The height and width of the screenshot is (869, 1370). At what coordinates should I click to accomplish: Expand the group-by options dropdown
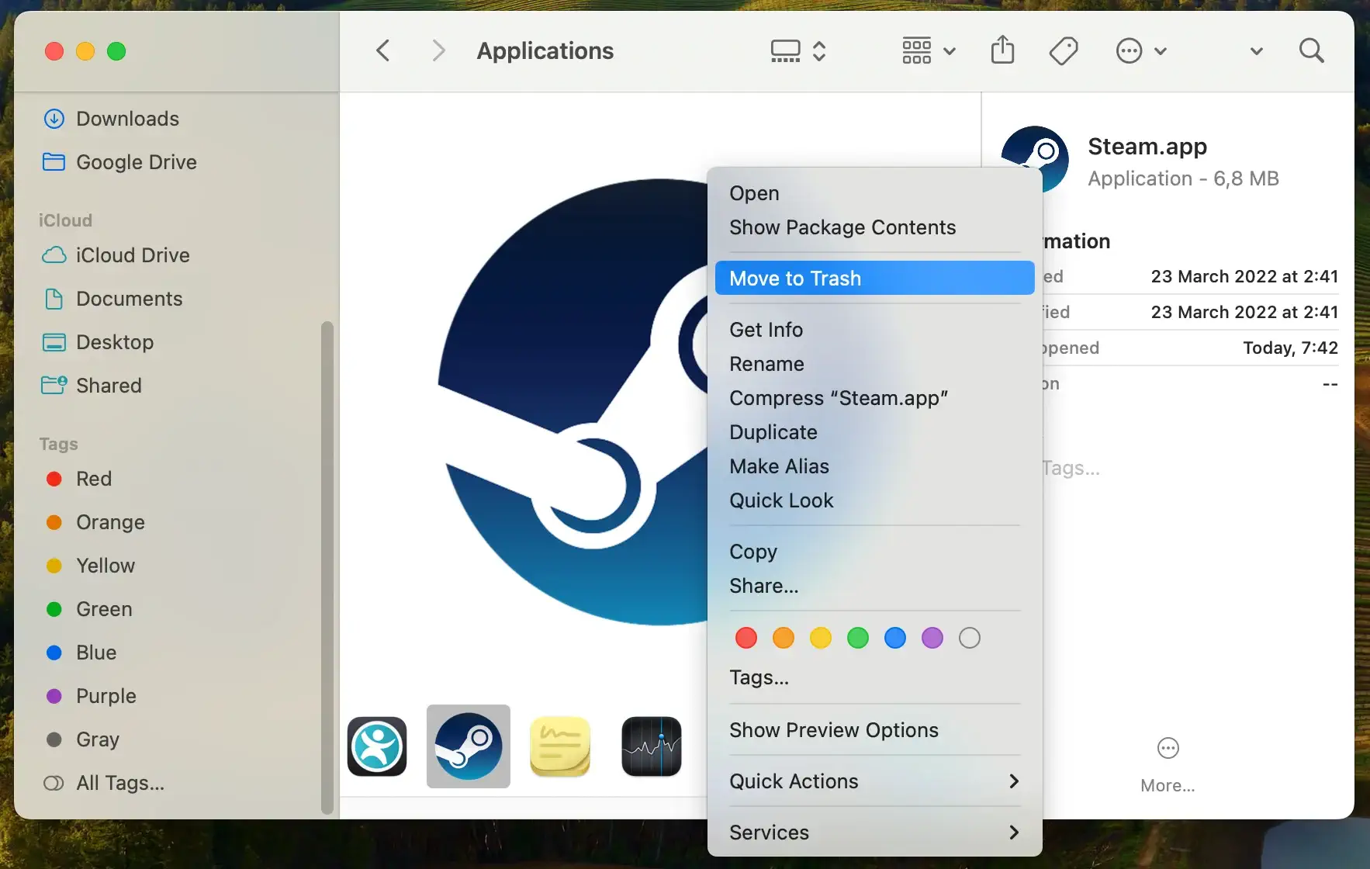pyautogui.click(x=928, y=51)
